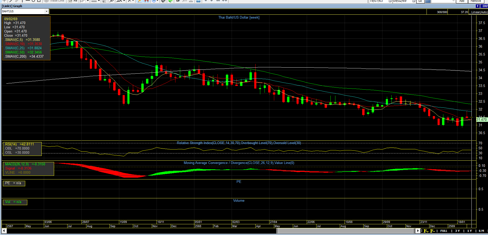Click the Volume panel title
Image resolution: width=488 pixels, height=235 pixels.
(x=239, y=201)
